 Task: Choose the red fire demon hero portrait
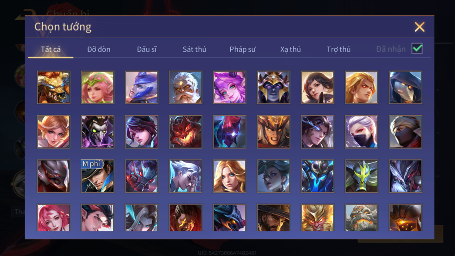coord(186,132)
